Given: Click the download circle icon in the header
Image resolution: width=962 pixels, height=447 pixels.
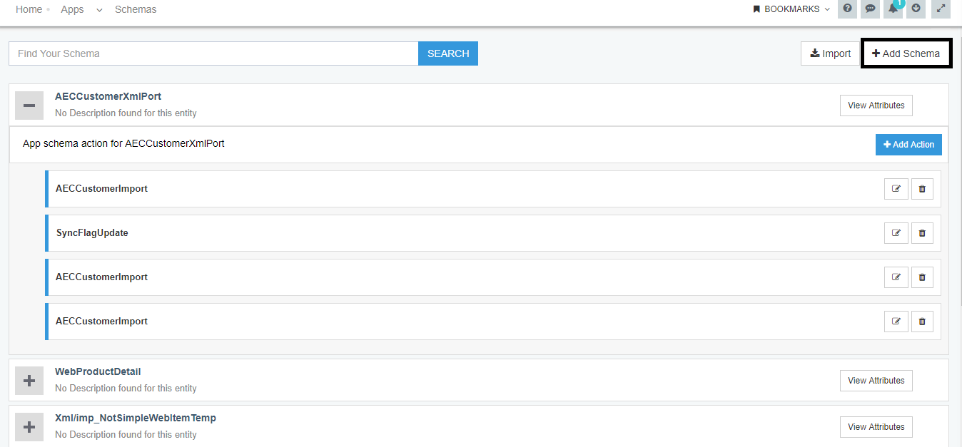Looking at the screenshot, I should [x=916, y=9].
